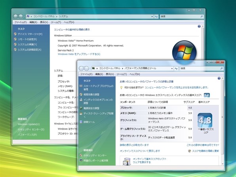Click Forward button in Performance window

[x=86, y=68]
